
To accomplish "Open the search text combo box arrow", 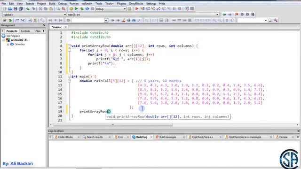I will coord(106,20).
